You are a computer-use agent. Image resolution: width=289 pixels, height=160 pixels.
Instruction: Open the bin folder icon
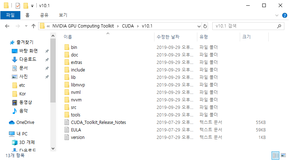point(67,47)
